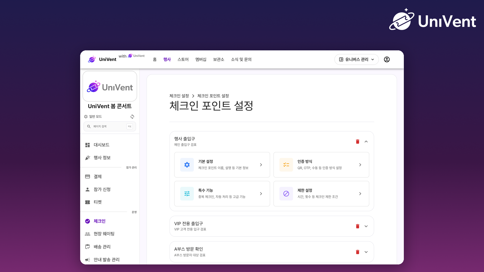Select 체크인 in the sidebar
Viewport: 484px width, 272px height.
tap(110, 221)
